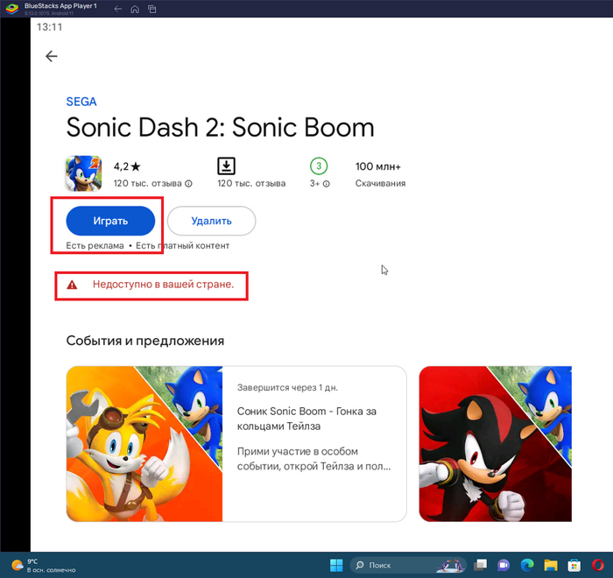
Task: Open SEGA developer link
Action: point(81,102)
